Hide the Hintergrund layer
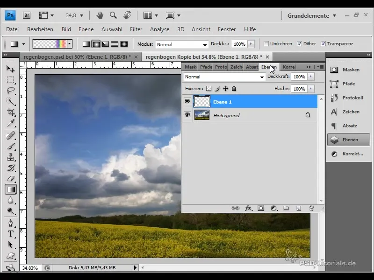The width and height of the screenshot is (374, 280). click(187, 115)
